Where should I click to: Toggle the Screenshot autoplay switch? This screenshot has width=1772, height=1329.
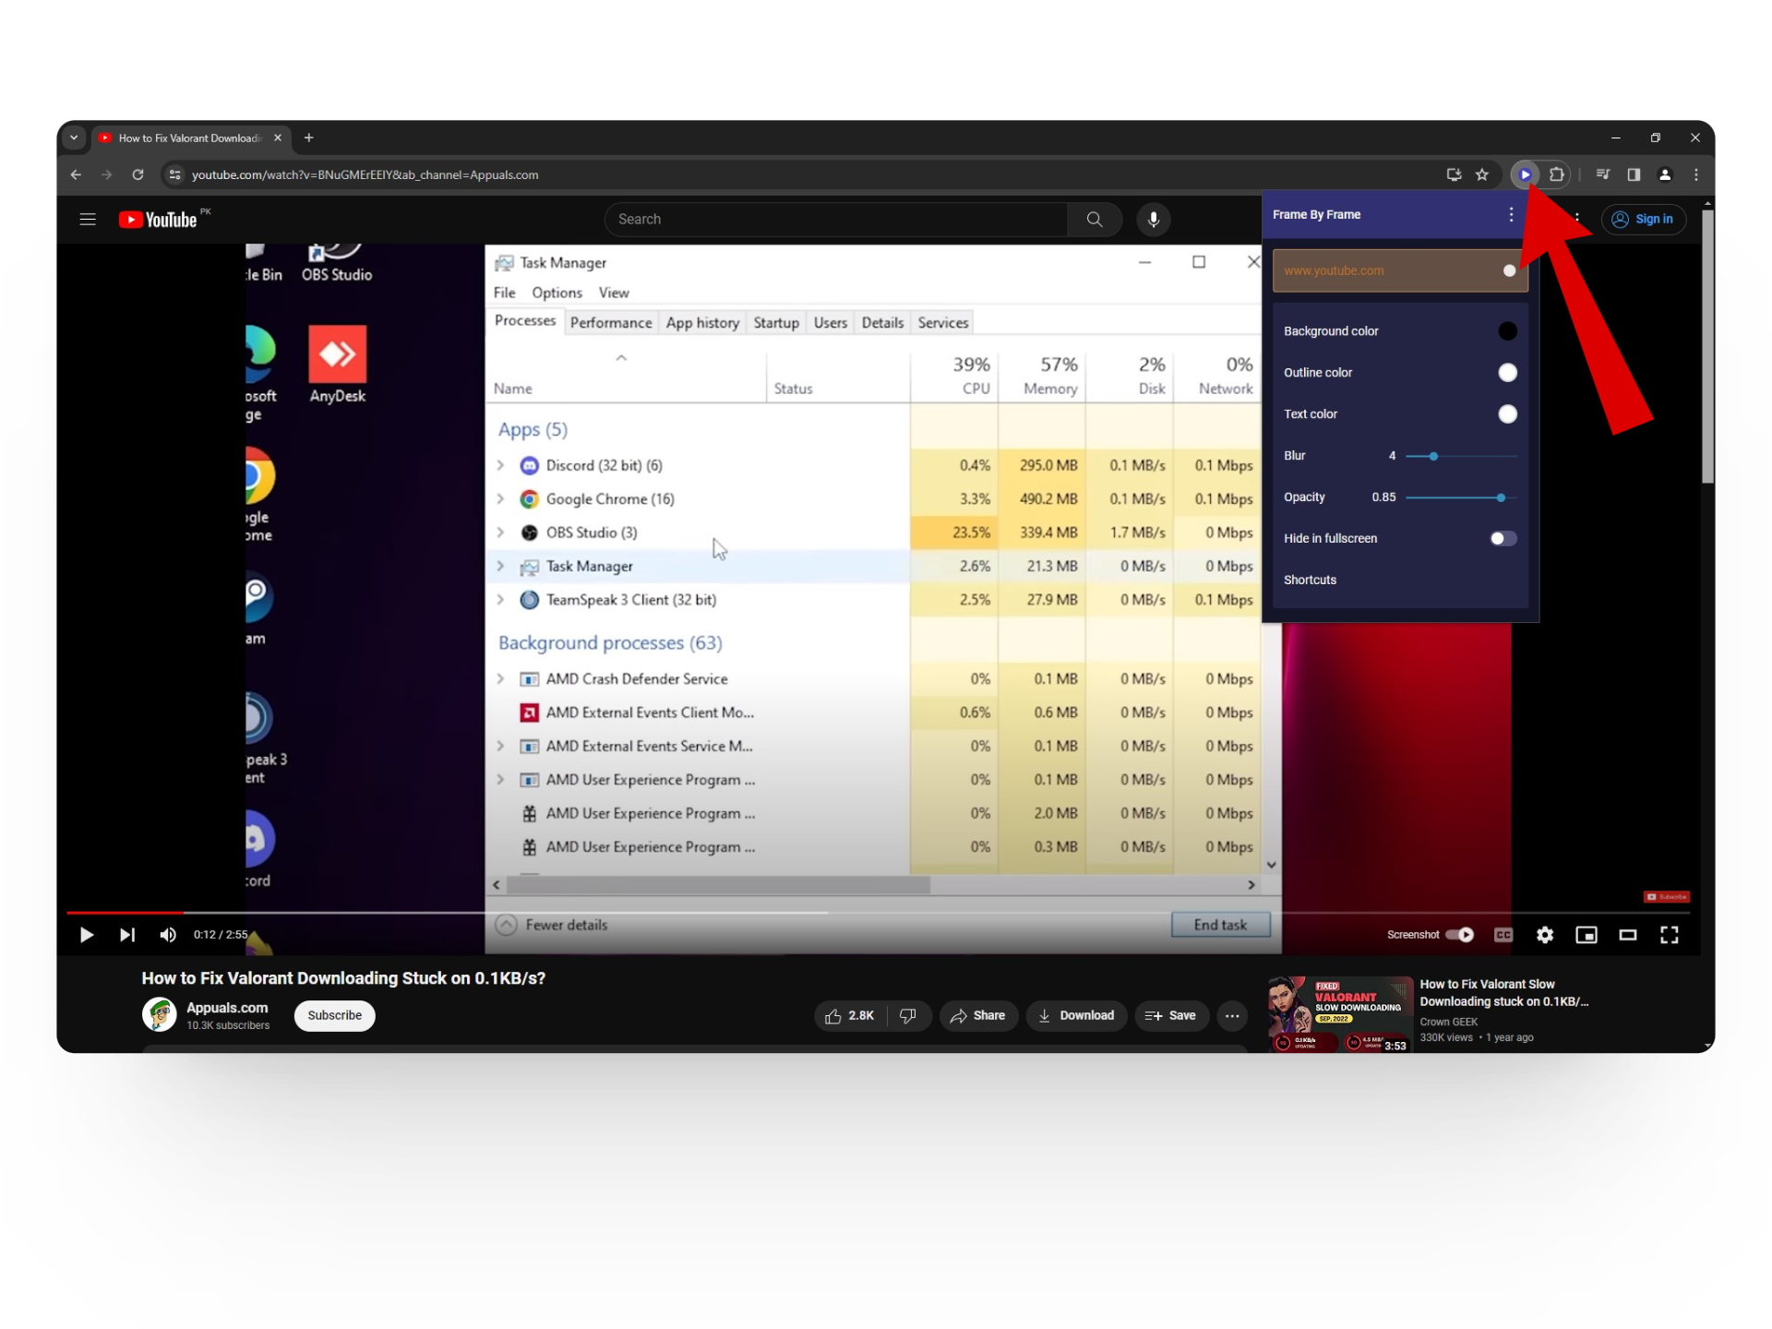pyautogui.click(x=1459, y=935)
